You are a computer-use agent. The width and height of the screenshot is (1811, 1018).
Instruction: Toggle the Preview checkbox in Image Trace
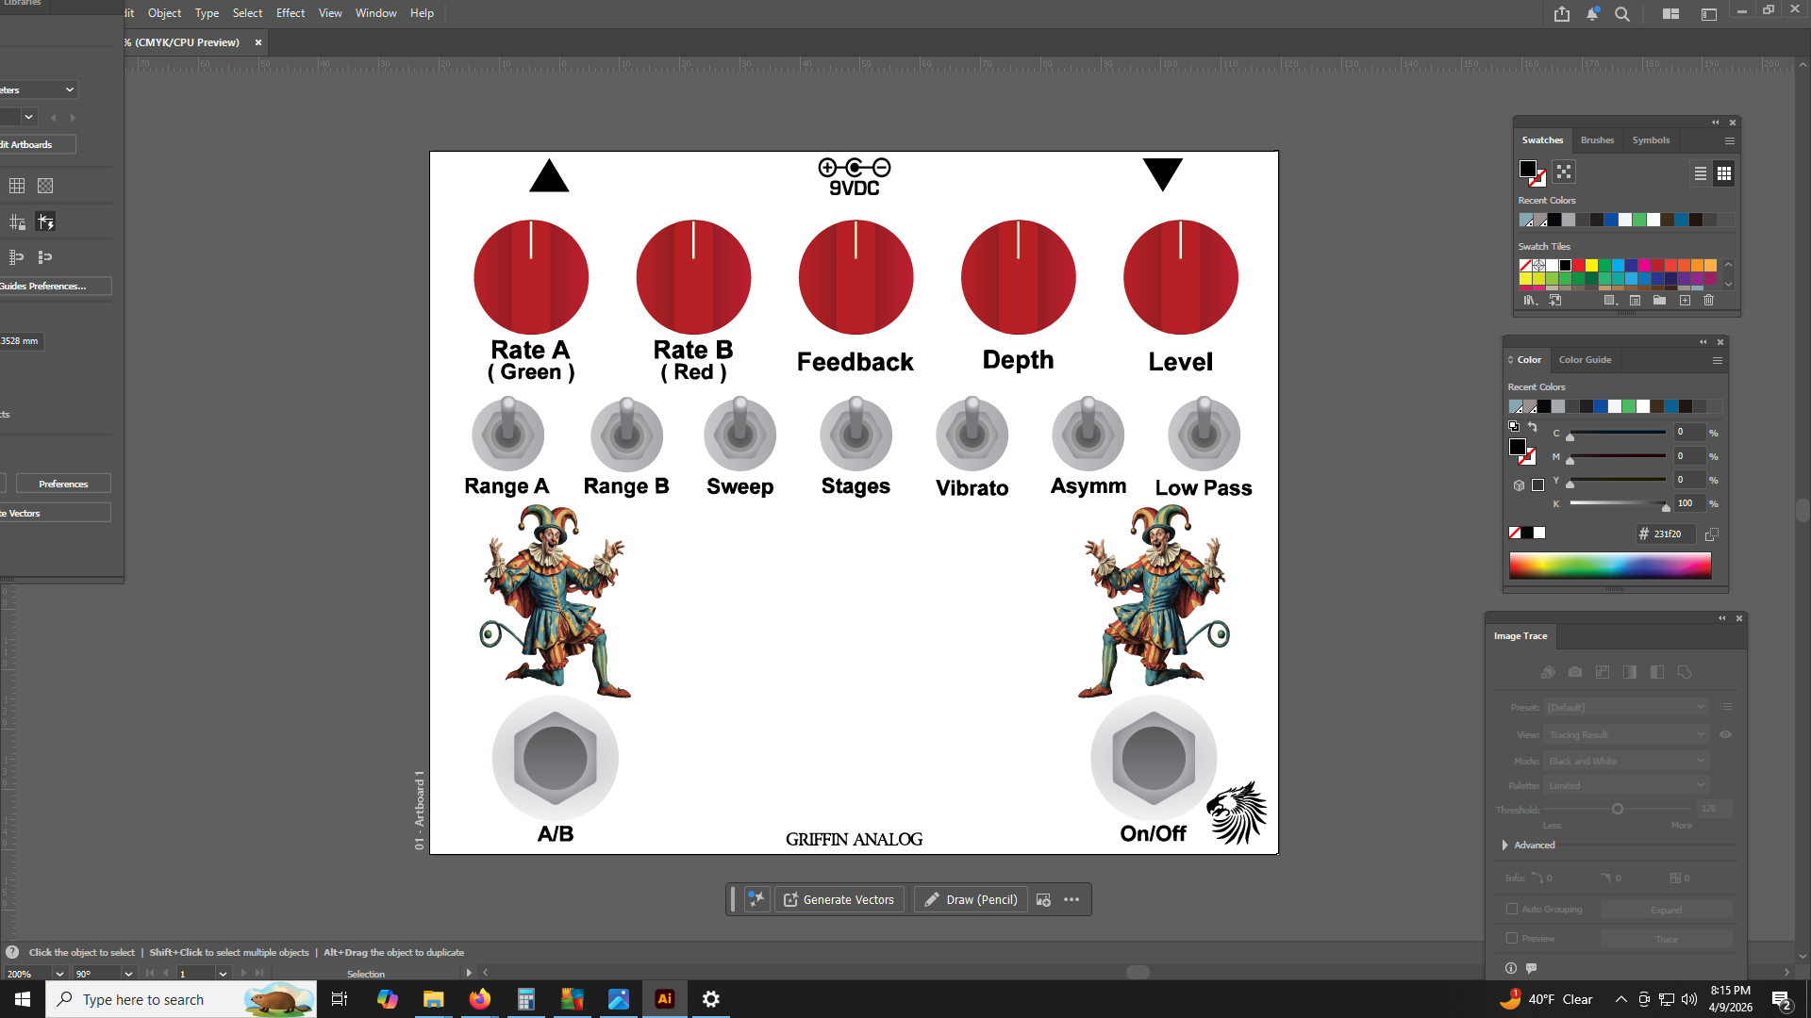coord(1512,938)
